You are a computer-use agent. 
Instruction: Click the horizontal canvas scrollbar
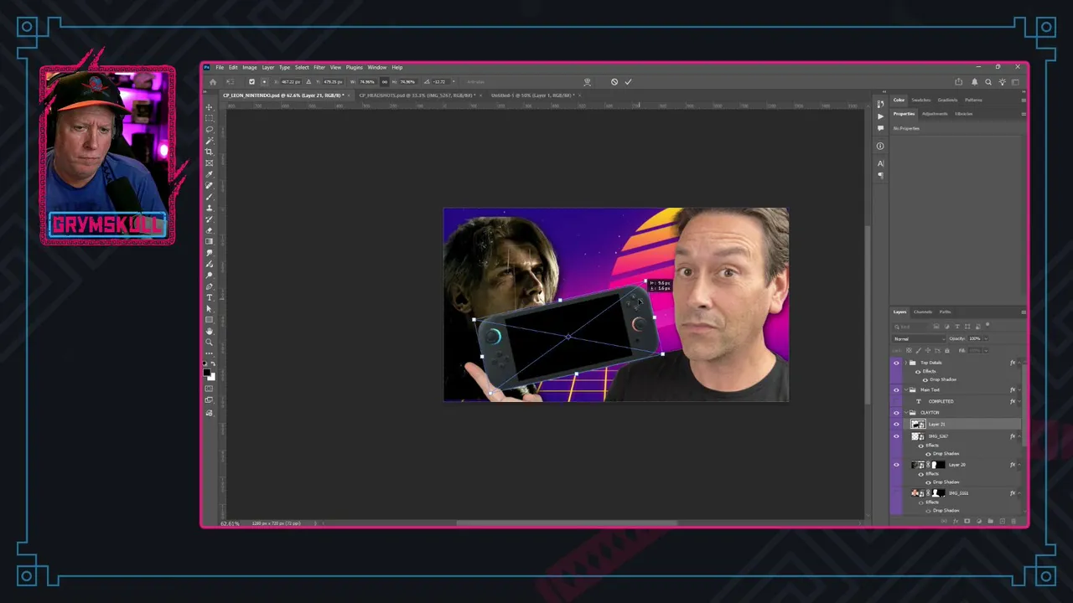567,523
